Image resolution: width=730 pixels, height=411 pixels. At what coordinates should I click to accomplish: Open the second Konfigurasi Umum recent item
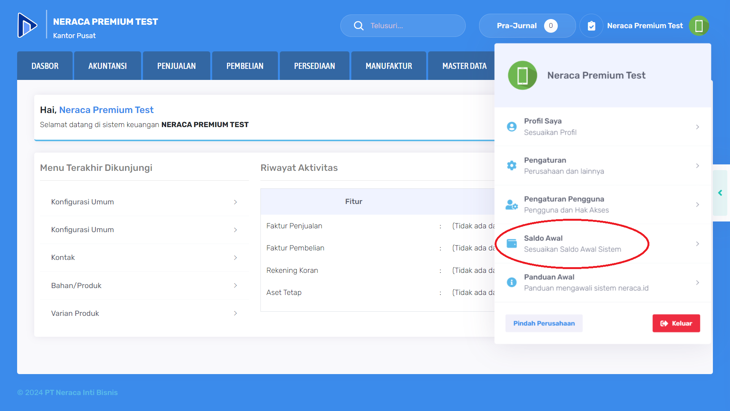(144, 230)
